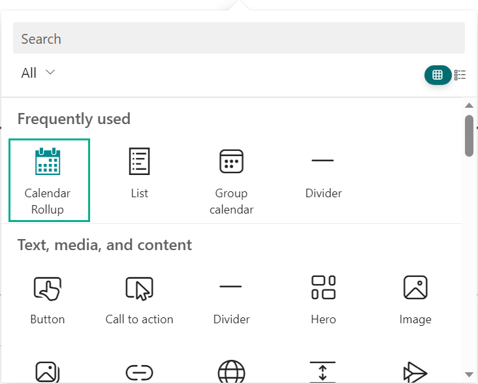Choose the Group calendar web part

(x=231, y=180)
